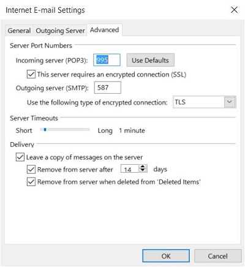245x267 pixels.
Task: Switch to the General tab
Action: (19, 31)
